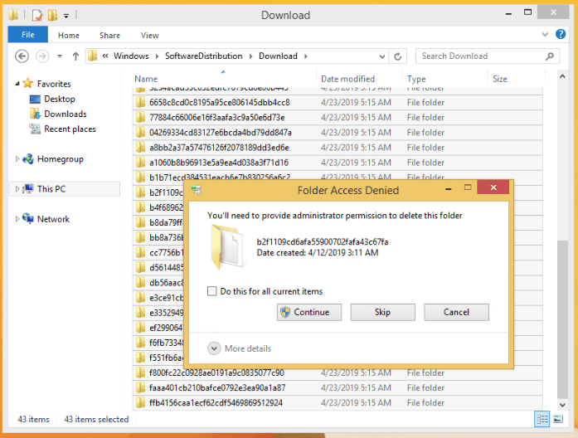Screen dimensions: 578x438
Task: Click Favorites star icon
Action: (x=27, y=83)
